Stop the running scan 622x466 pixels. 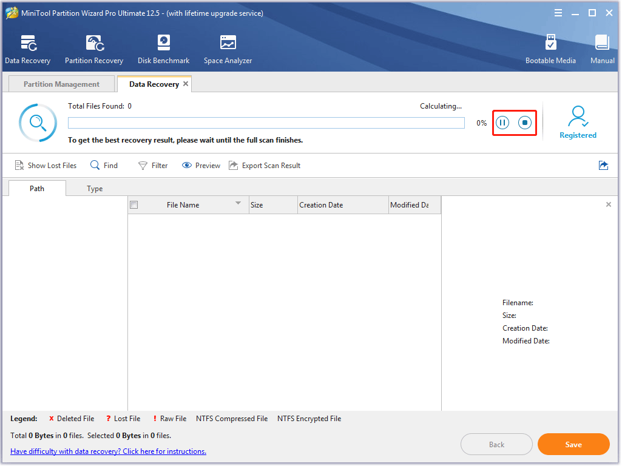tap(525, 123)
